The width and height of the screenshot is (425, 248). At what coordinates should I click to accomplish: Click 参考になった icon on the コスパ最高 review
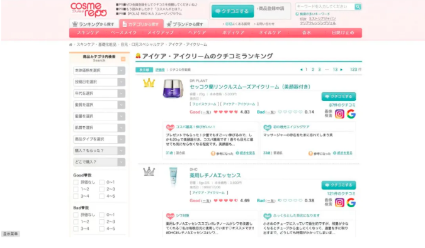(213, 153)
